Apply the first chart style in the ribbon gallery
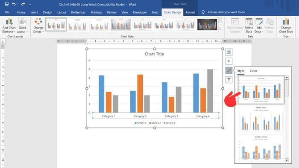Screen dimensions: 299x168 56,25
